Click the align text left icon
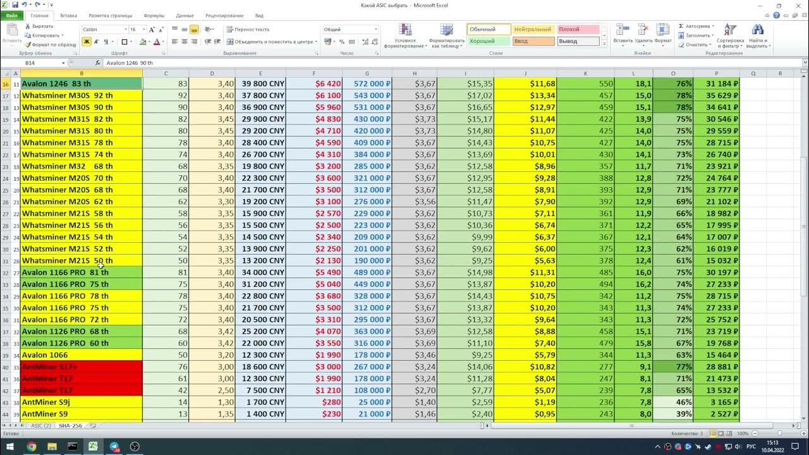Screen dimensions: 809x455 click(x=175, y=42)
